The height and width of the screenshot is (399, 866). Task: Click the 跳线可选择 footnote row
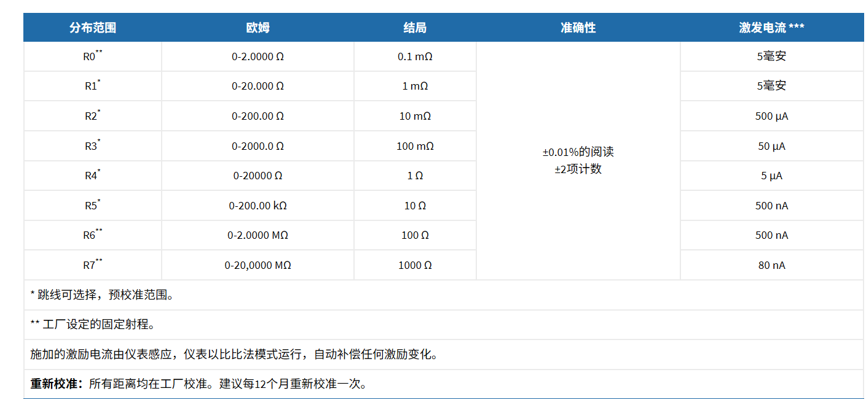[x=102, y=295]
